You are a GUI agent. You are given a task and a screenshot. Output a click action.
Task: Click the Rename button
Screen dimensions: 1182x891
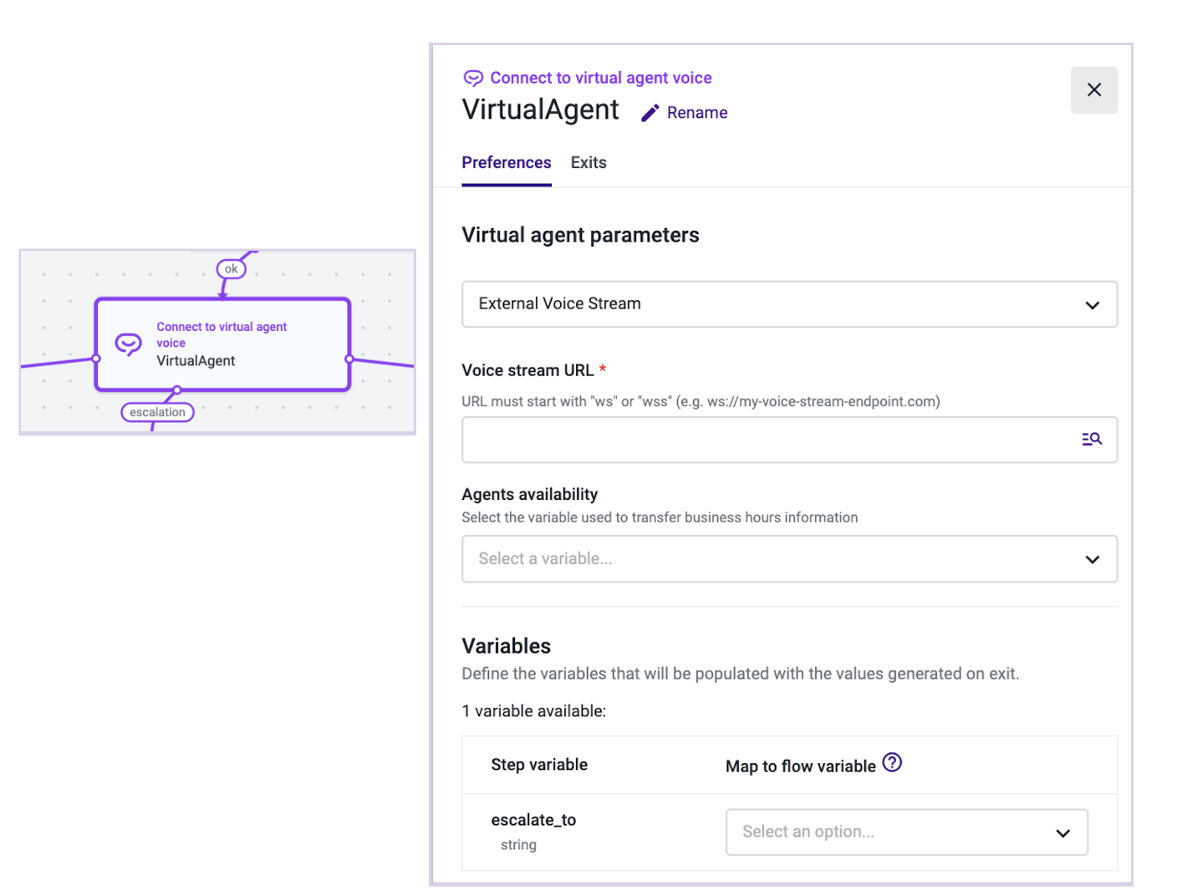696,112
